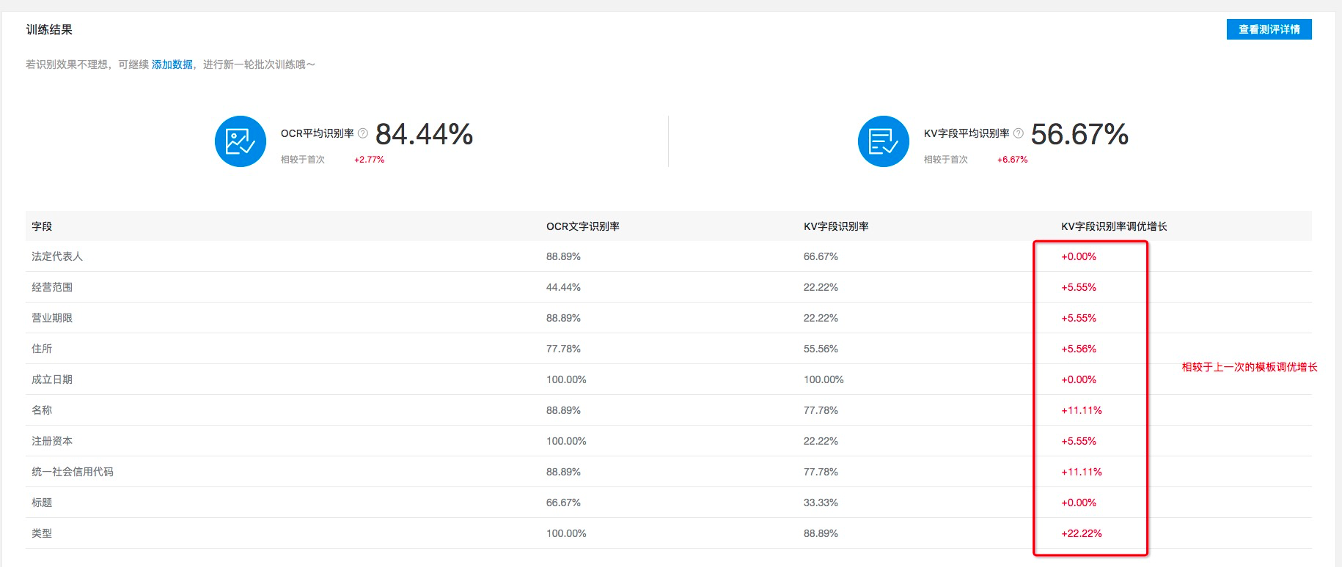Click the KV字段识别率 column header

point(836,226)
